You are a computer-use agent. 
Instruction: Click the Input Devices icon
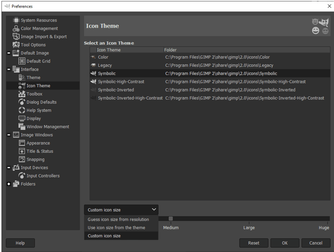[16, 168]
